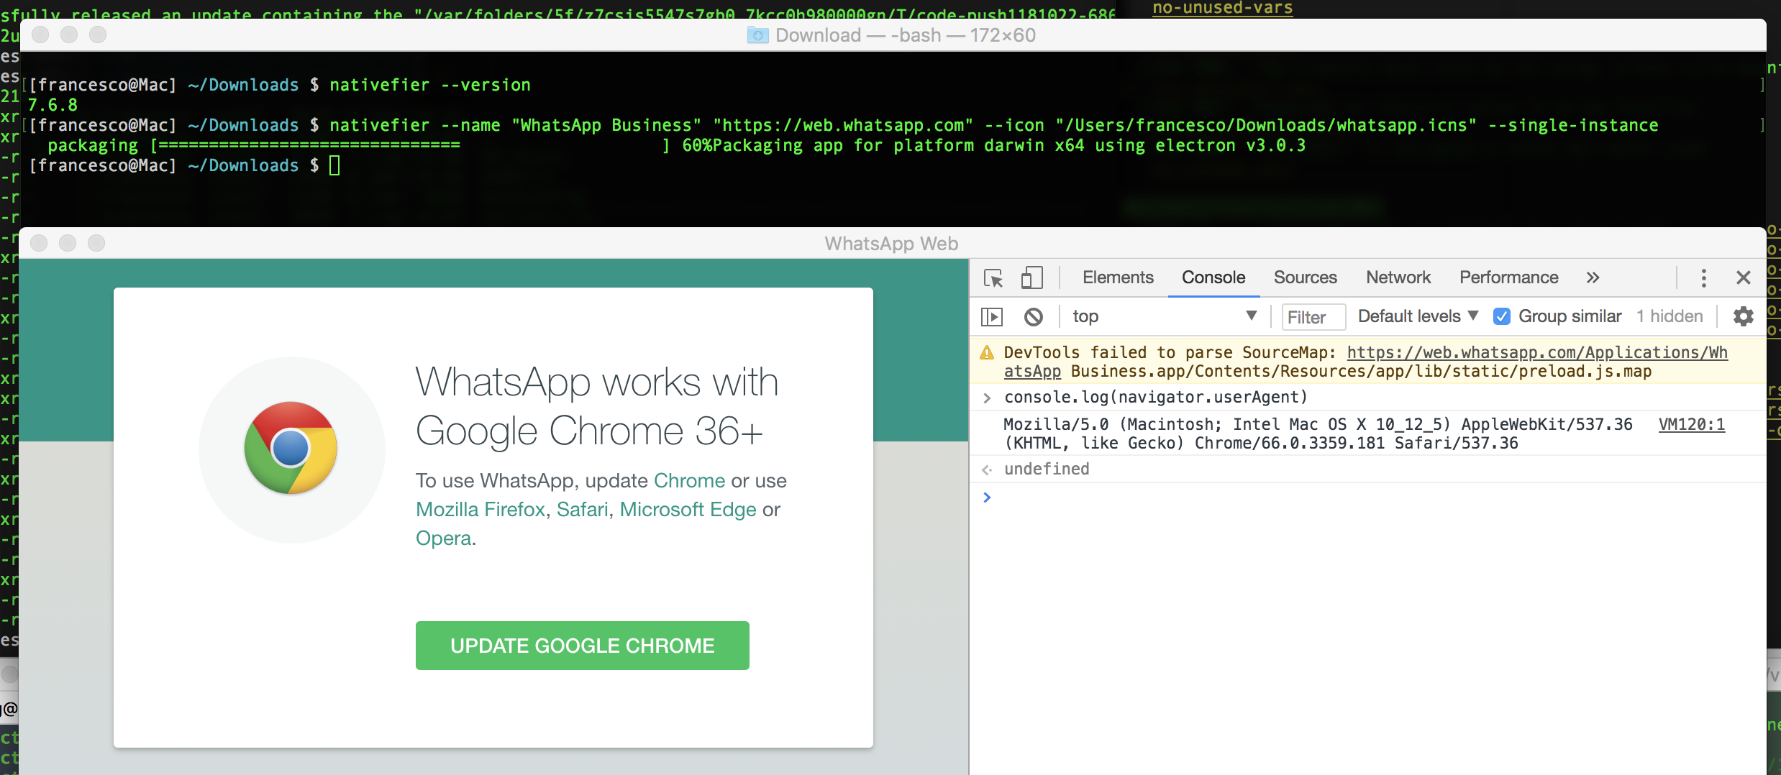Open DevTools customize three-dot menu
Image resolution: width=1781 pixels, height=775 pixels.
pyautogui.click(x=1703, y=278)
